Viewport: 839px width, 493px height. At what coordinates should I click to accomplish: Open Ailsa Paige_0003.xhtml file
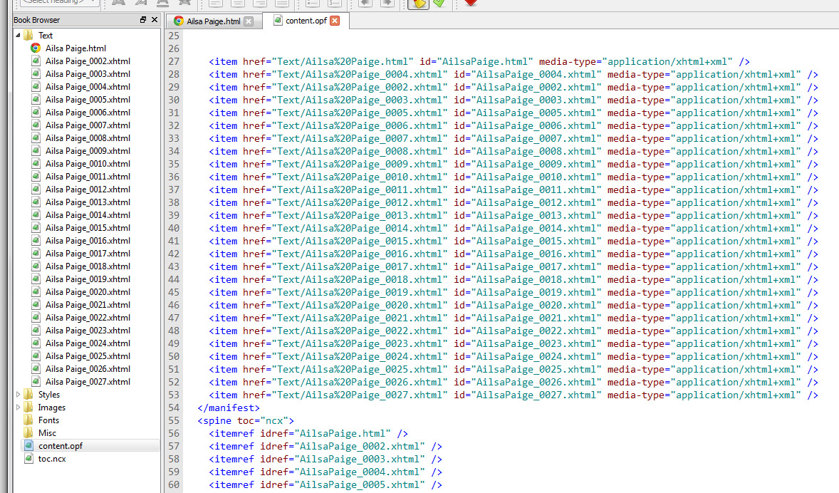(x=88, y=74)
